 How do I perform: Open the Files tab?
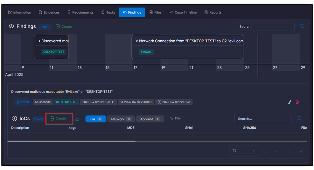pos(155,12)
